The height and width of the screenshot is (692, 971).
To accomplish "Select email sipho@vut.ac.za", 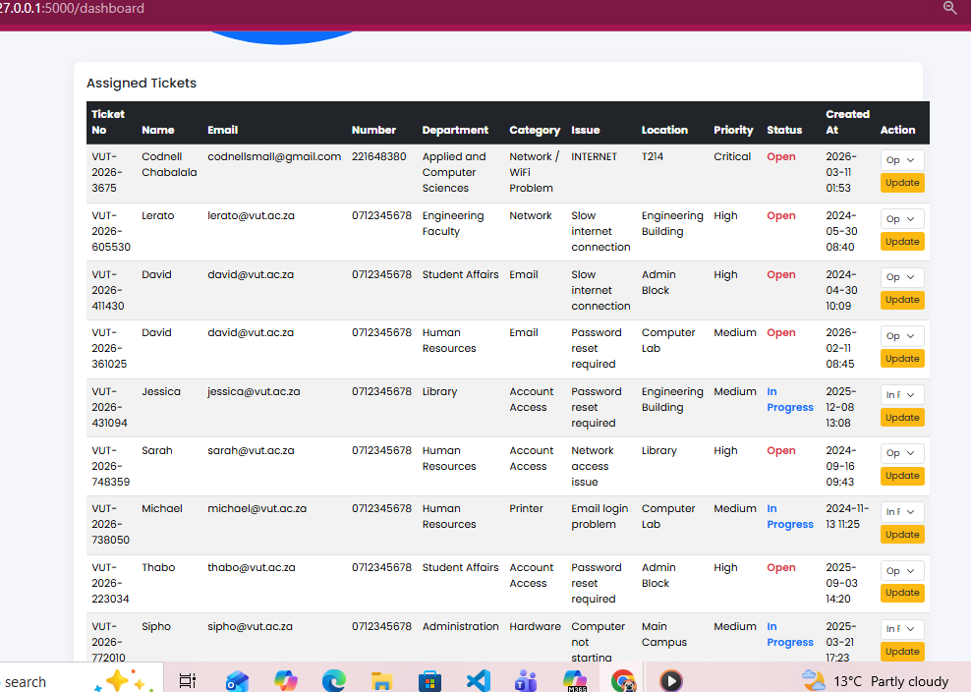I will coord(251,626).
